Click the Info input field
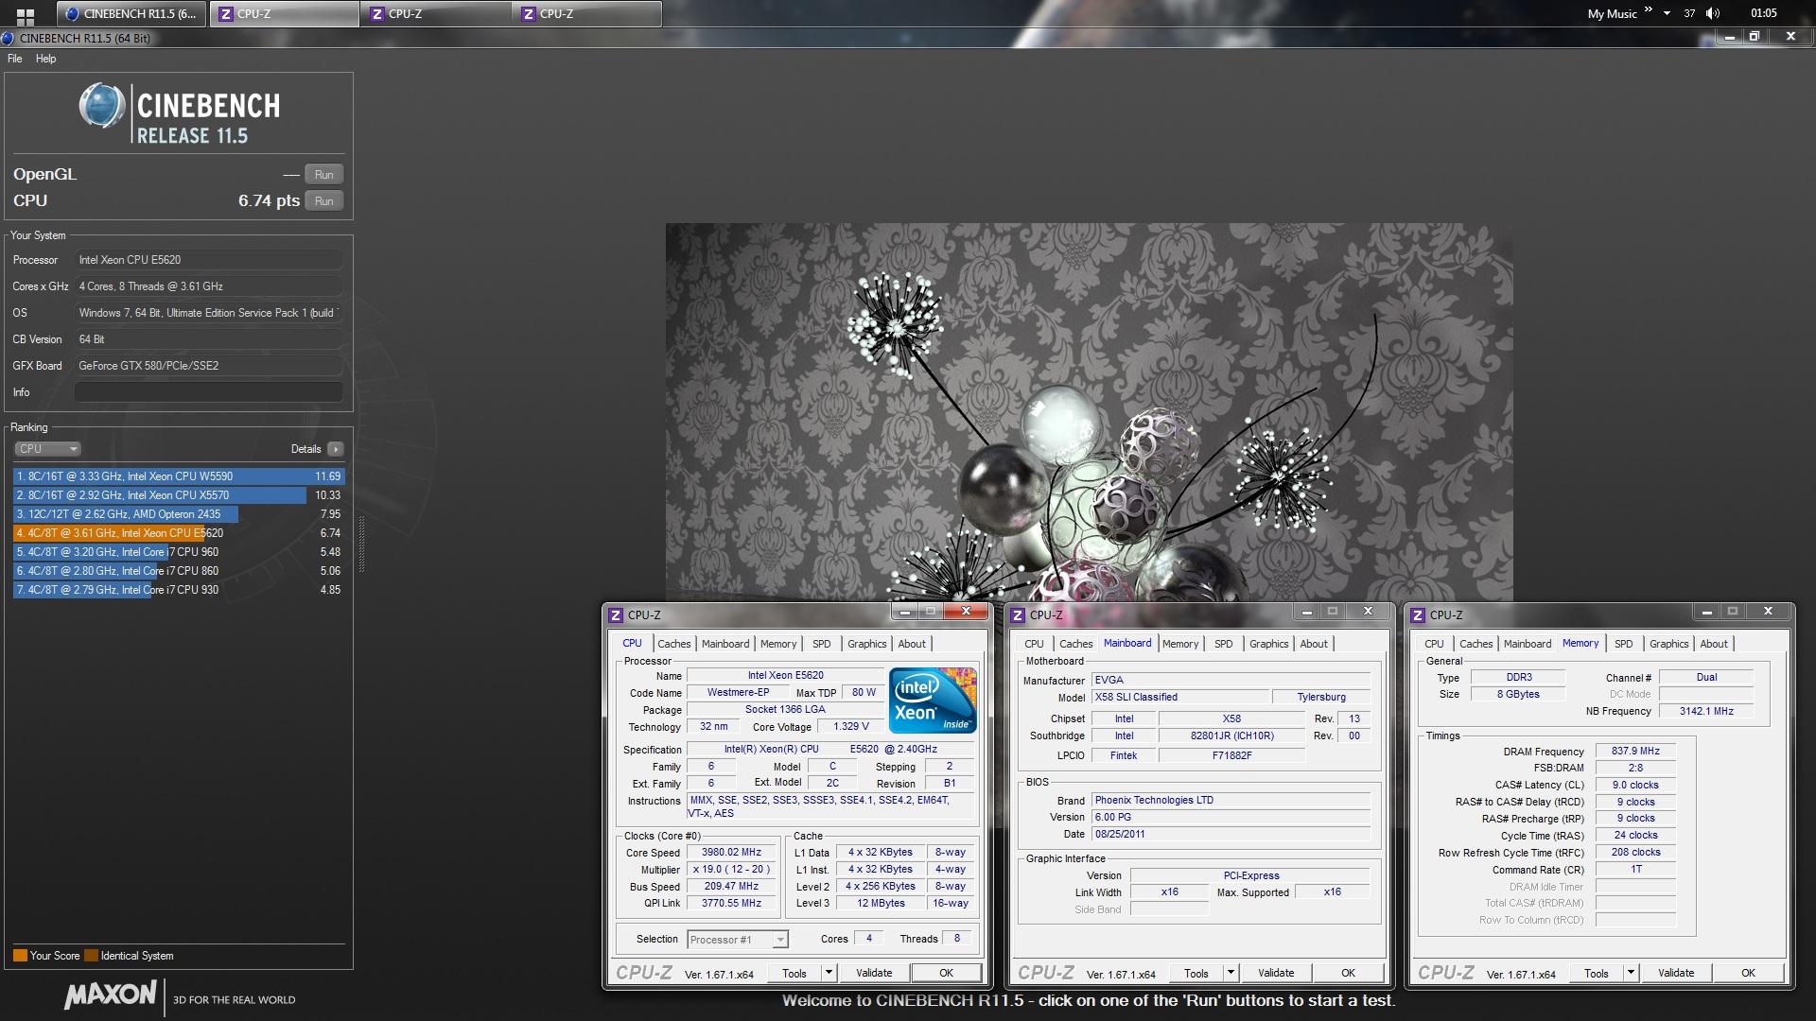The width and height of the screenshot is (1816, 1021). pos(209,392)
